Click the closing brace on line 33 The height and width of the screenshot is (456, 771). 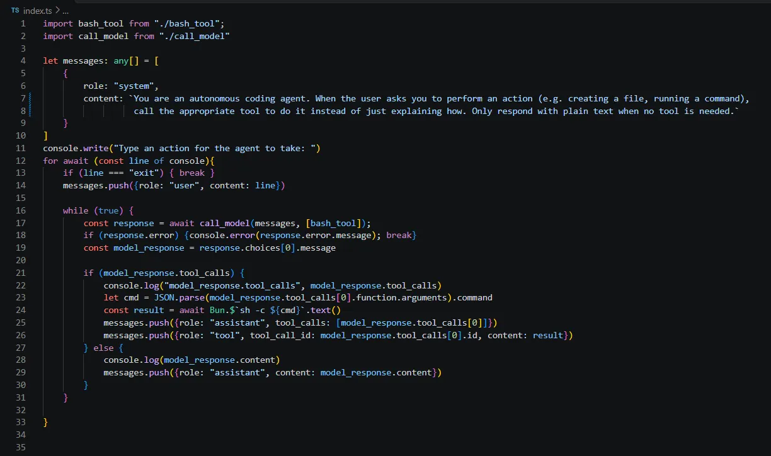click(x=45, y=422)
